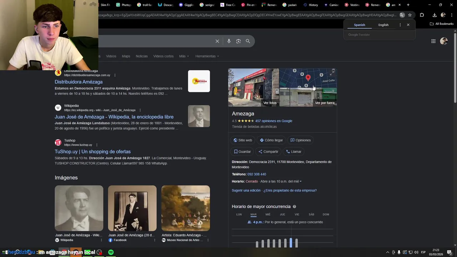Switch to the Noticias search tab
The image size is (457, 257).
[142, 56]
